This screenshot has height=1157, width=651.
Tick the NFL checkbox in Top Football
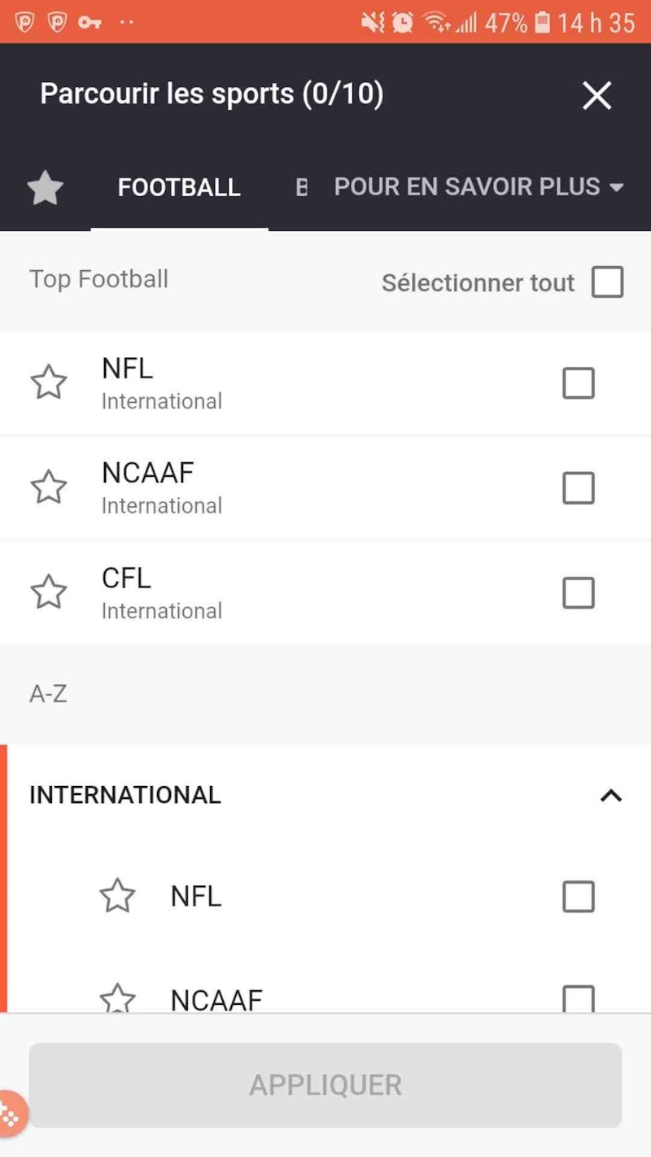pos(579,383)
